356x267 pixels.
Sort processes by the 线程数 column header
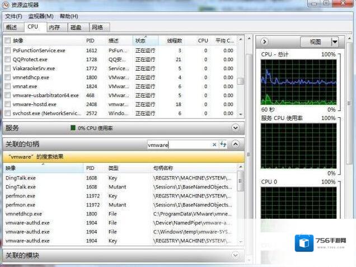pyautogui.click(x=174, y=40)
